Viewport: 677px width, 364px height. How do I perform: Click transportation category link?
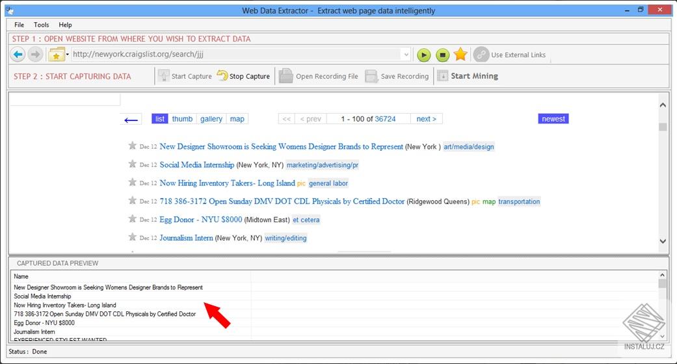519,201
